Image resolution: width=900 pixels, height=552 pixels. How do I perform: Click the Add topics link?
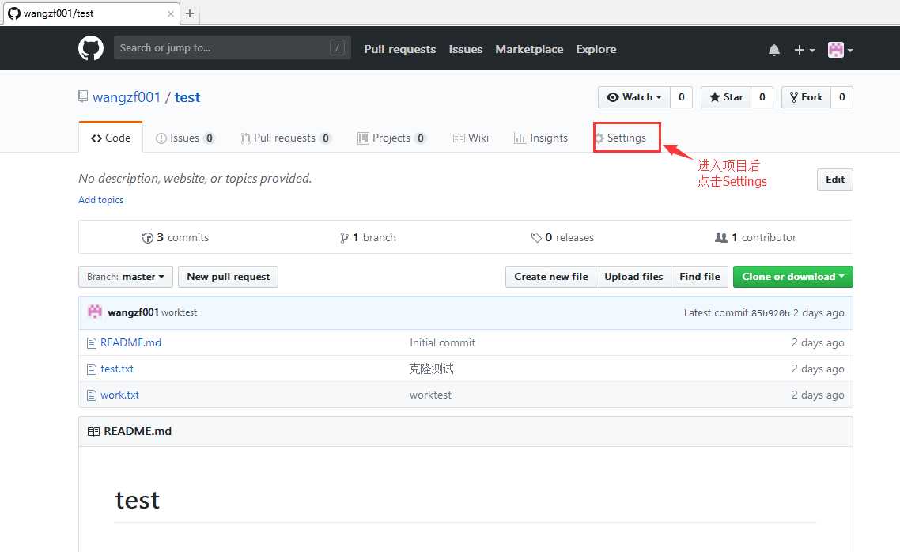tap(101, 199)
